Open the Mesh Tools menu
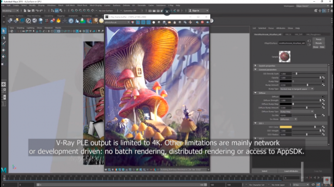 point(82,6)
